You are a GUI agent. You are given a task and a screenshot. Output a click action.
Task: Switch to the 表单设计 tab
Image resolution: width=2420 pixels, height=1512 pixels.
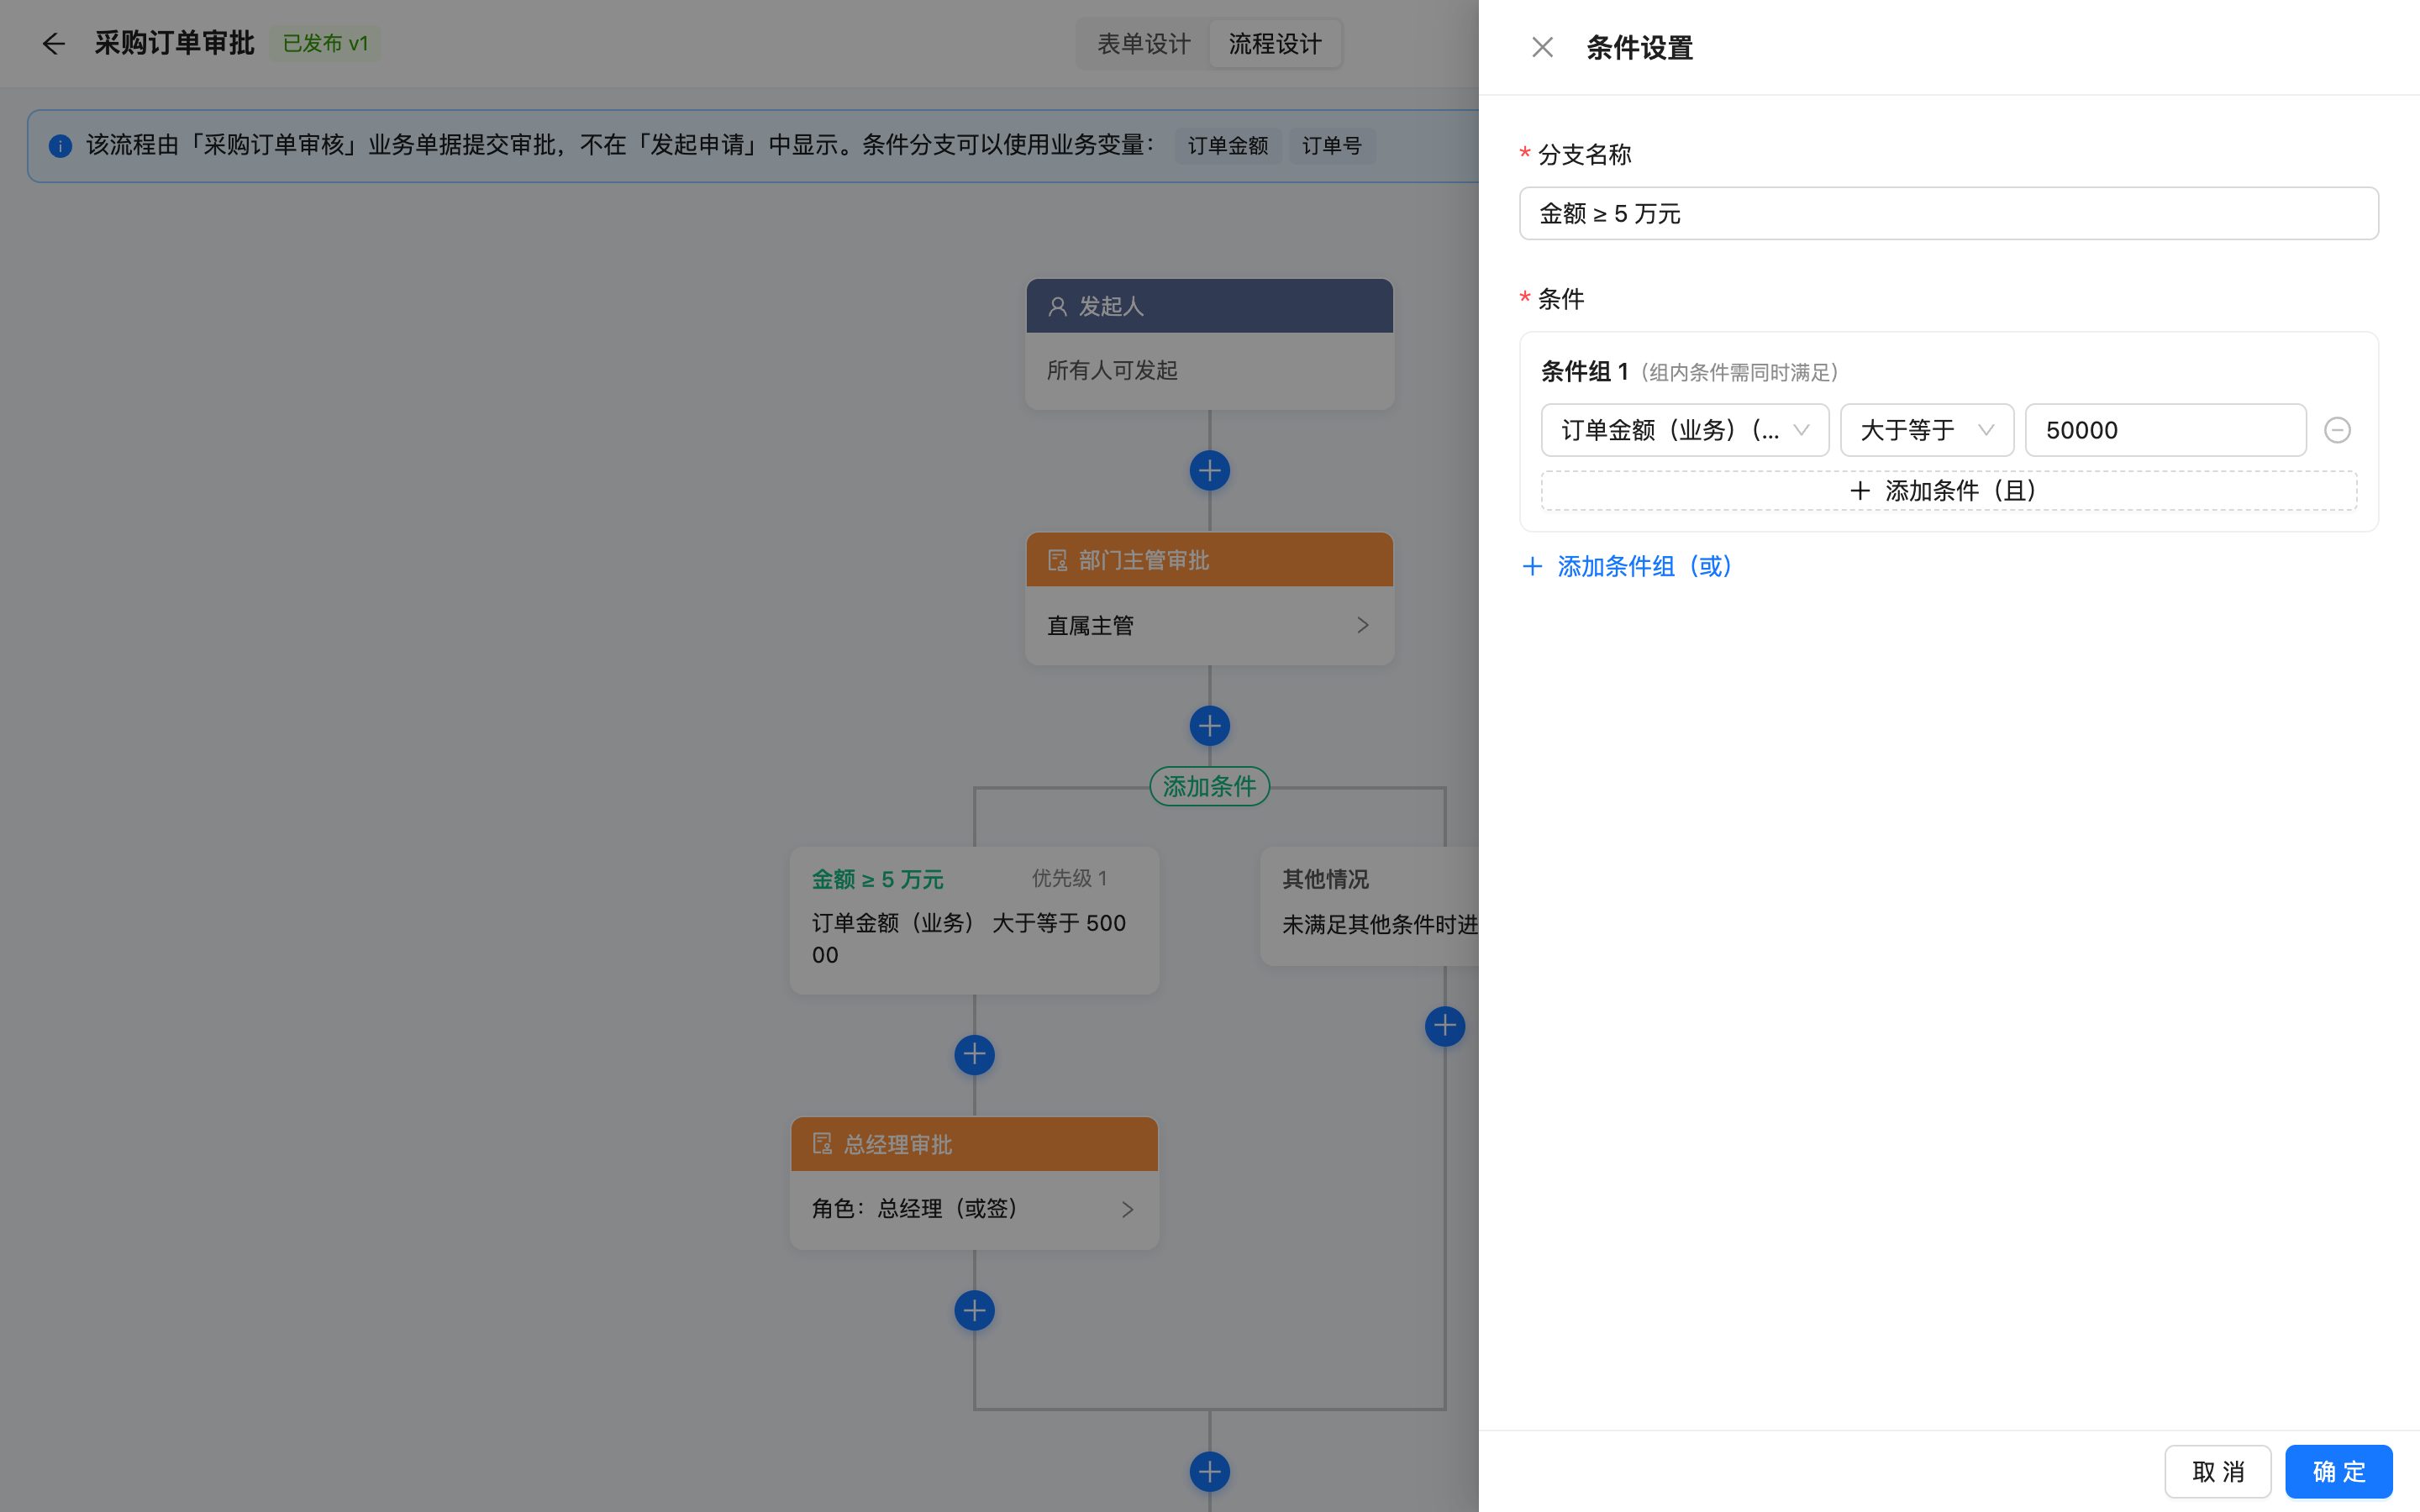point(1144,44)
